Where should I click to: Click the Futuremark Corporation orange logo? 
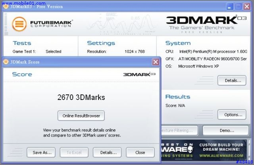(19, 24)
